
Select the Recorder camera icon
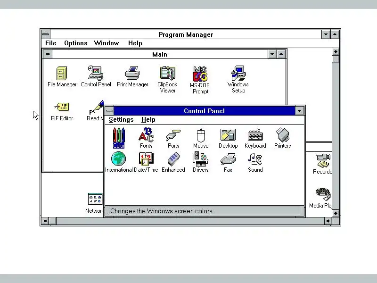click(323, 160)
